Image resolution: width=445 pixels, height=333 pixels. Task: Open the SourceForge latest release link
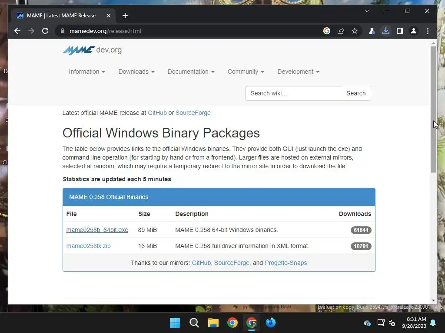(x=193, y=113)
